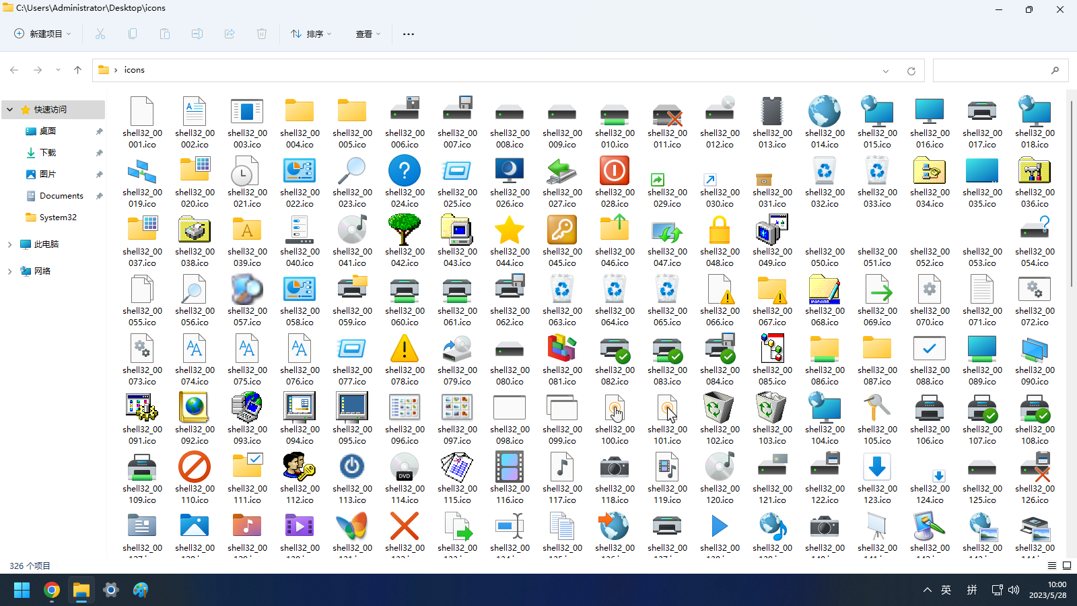Image resolution: width=1077 pixels, height=606 pixels.
Task: Click the shell32_00078.ico yellow warning triangle
Action: [405, 349]
